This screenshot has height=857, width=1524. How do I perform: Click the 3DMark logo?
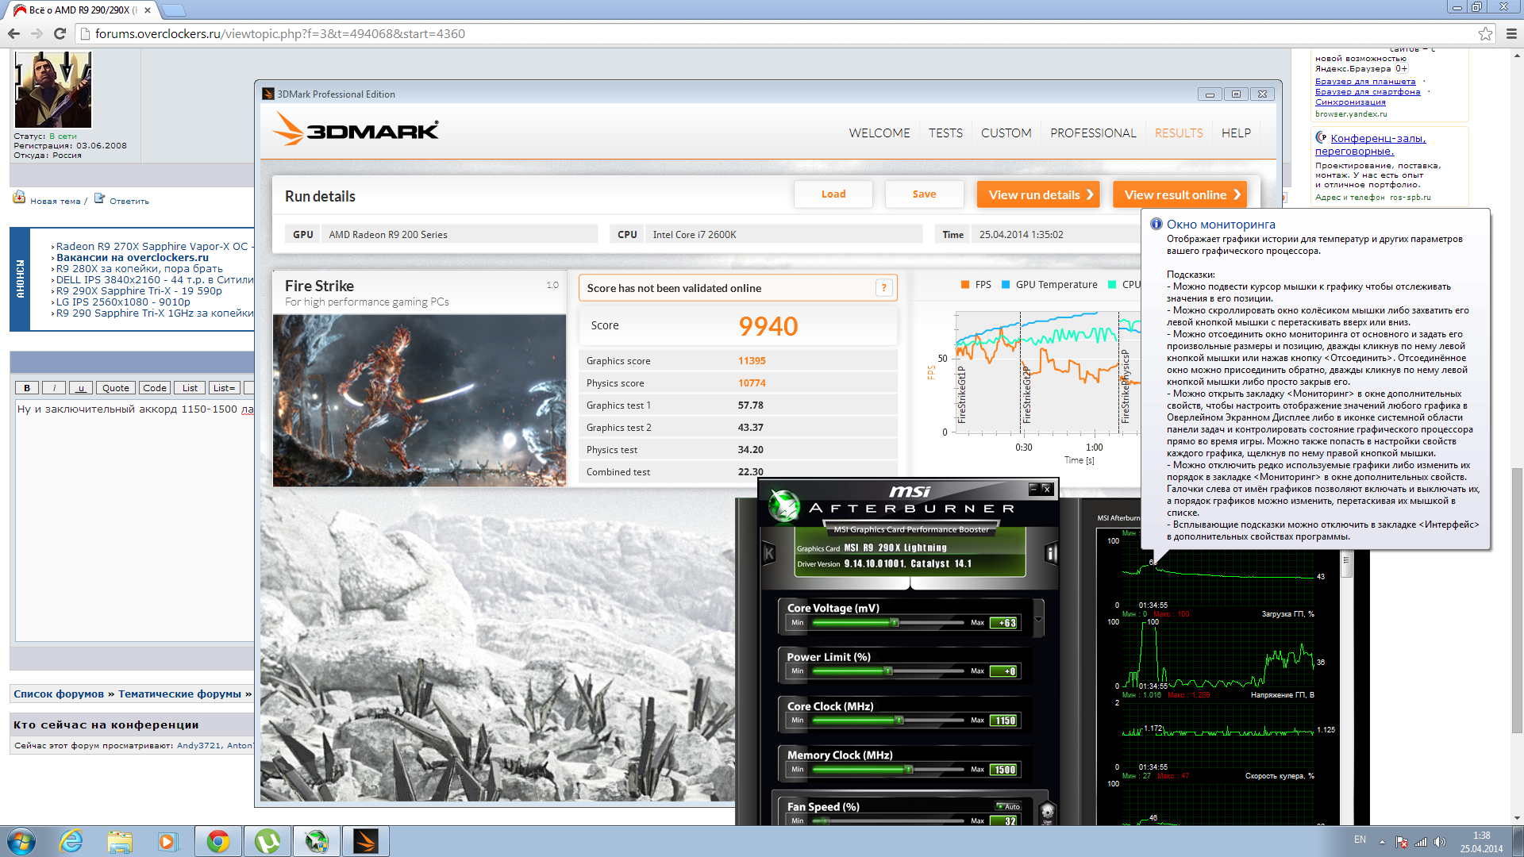coord(356,129)
